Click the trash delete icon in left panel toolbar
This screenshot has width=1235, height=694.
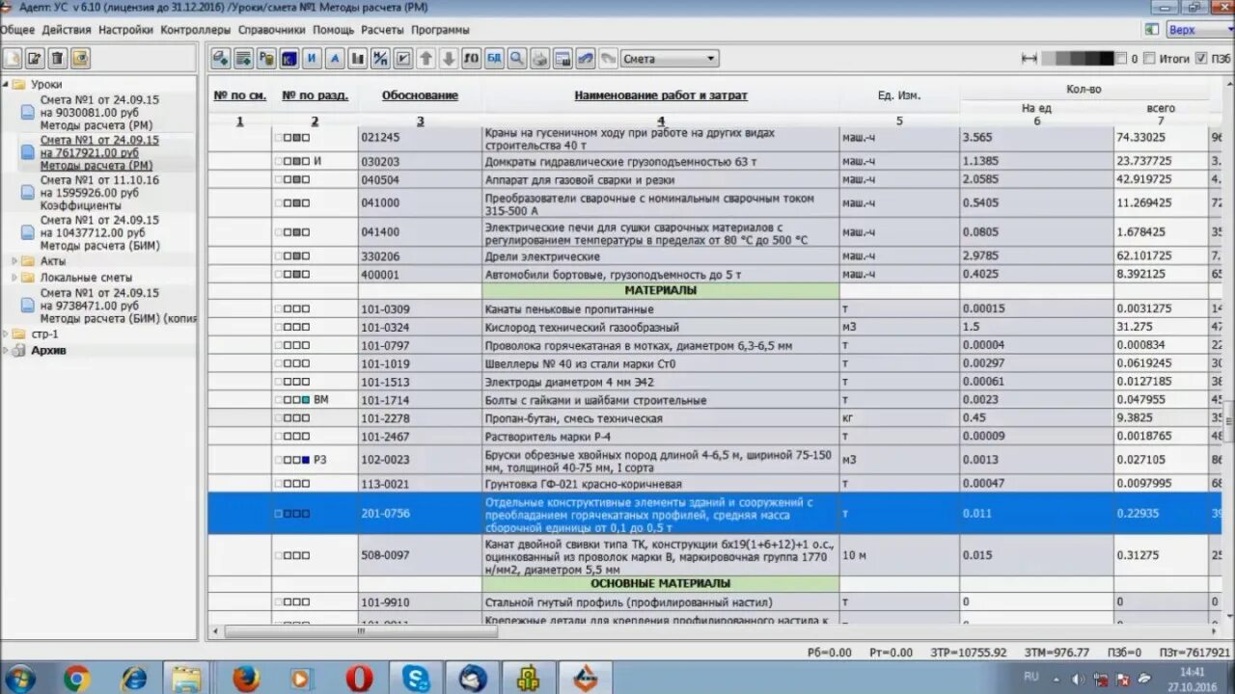click(x=58, y=59)
